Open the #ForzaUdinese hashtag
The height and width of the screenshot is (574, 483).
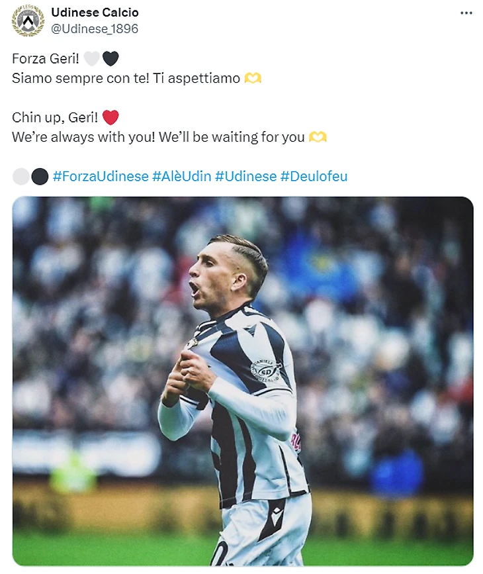pyautogui.click(x=101, y=177)
